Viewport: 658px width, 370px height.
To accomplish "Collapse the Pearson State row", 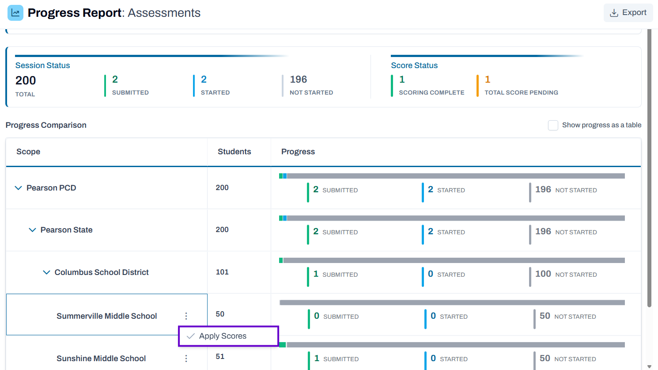I will click(32, 230).
